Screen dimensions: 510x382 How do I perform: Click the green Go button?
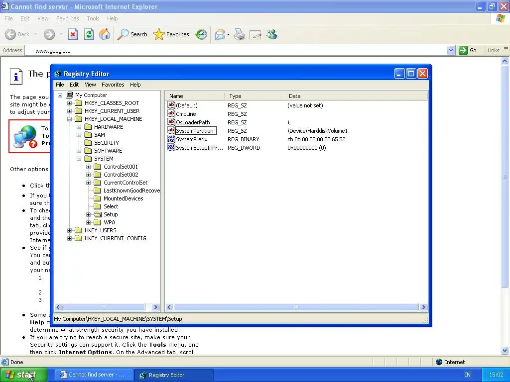click(468, 50)
